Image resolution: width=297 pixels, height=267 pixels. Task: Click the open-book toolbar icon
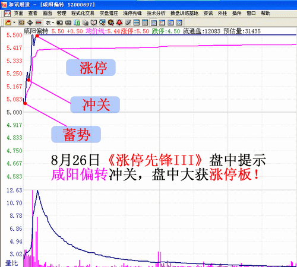pos(94,23)
